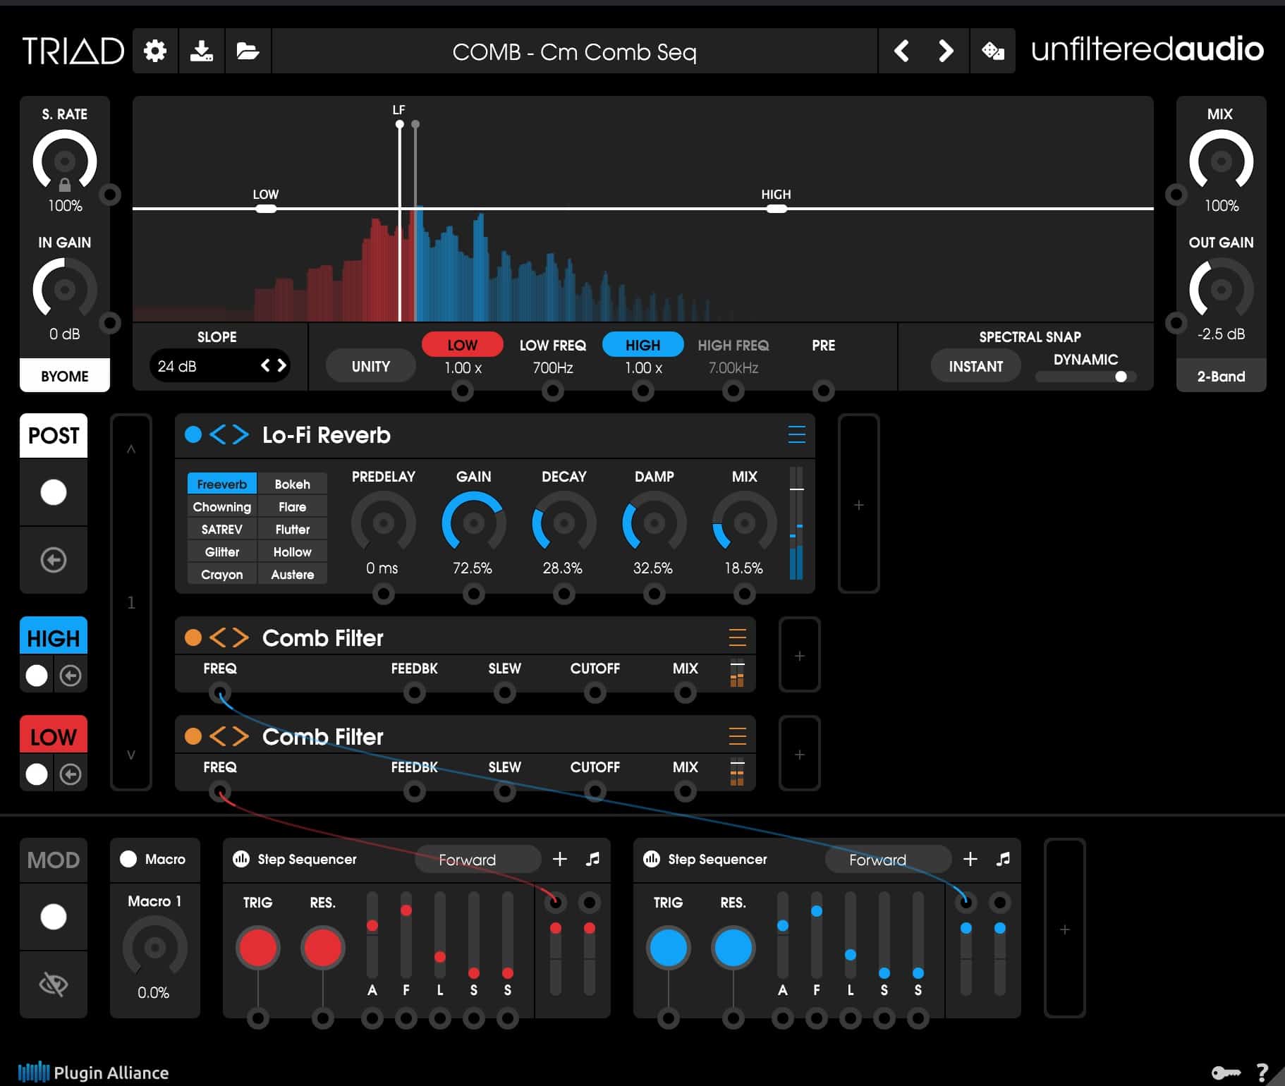Click music note icon on red sequencer
The height and width of the screenshot is (1086, 1285).
coord(593,859)
